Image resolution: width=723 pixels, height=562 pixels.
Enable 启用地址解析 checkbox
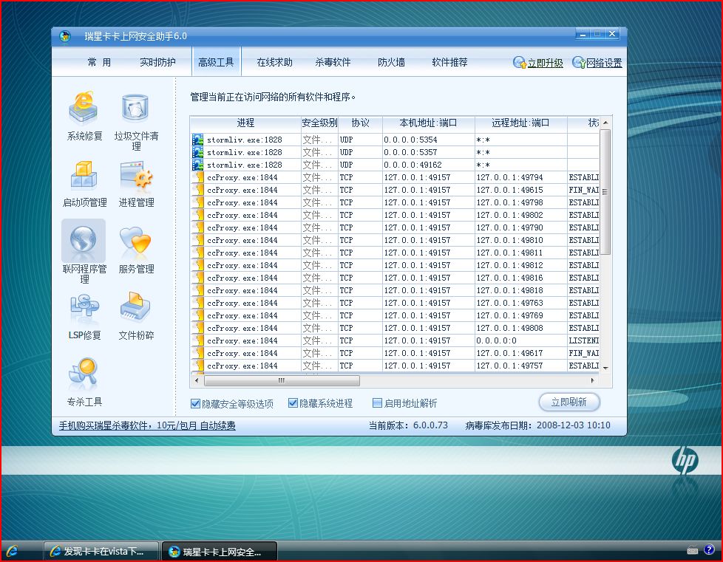(377, 403)
